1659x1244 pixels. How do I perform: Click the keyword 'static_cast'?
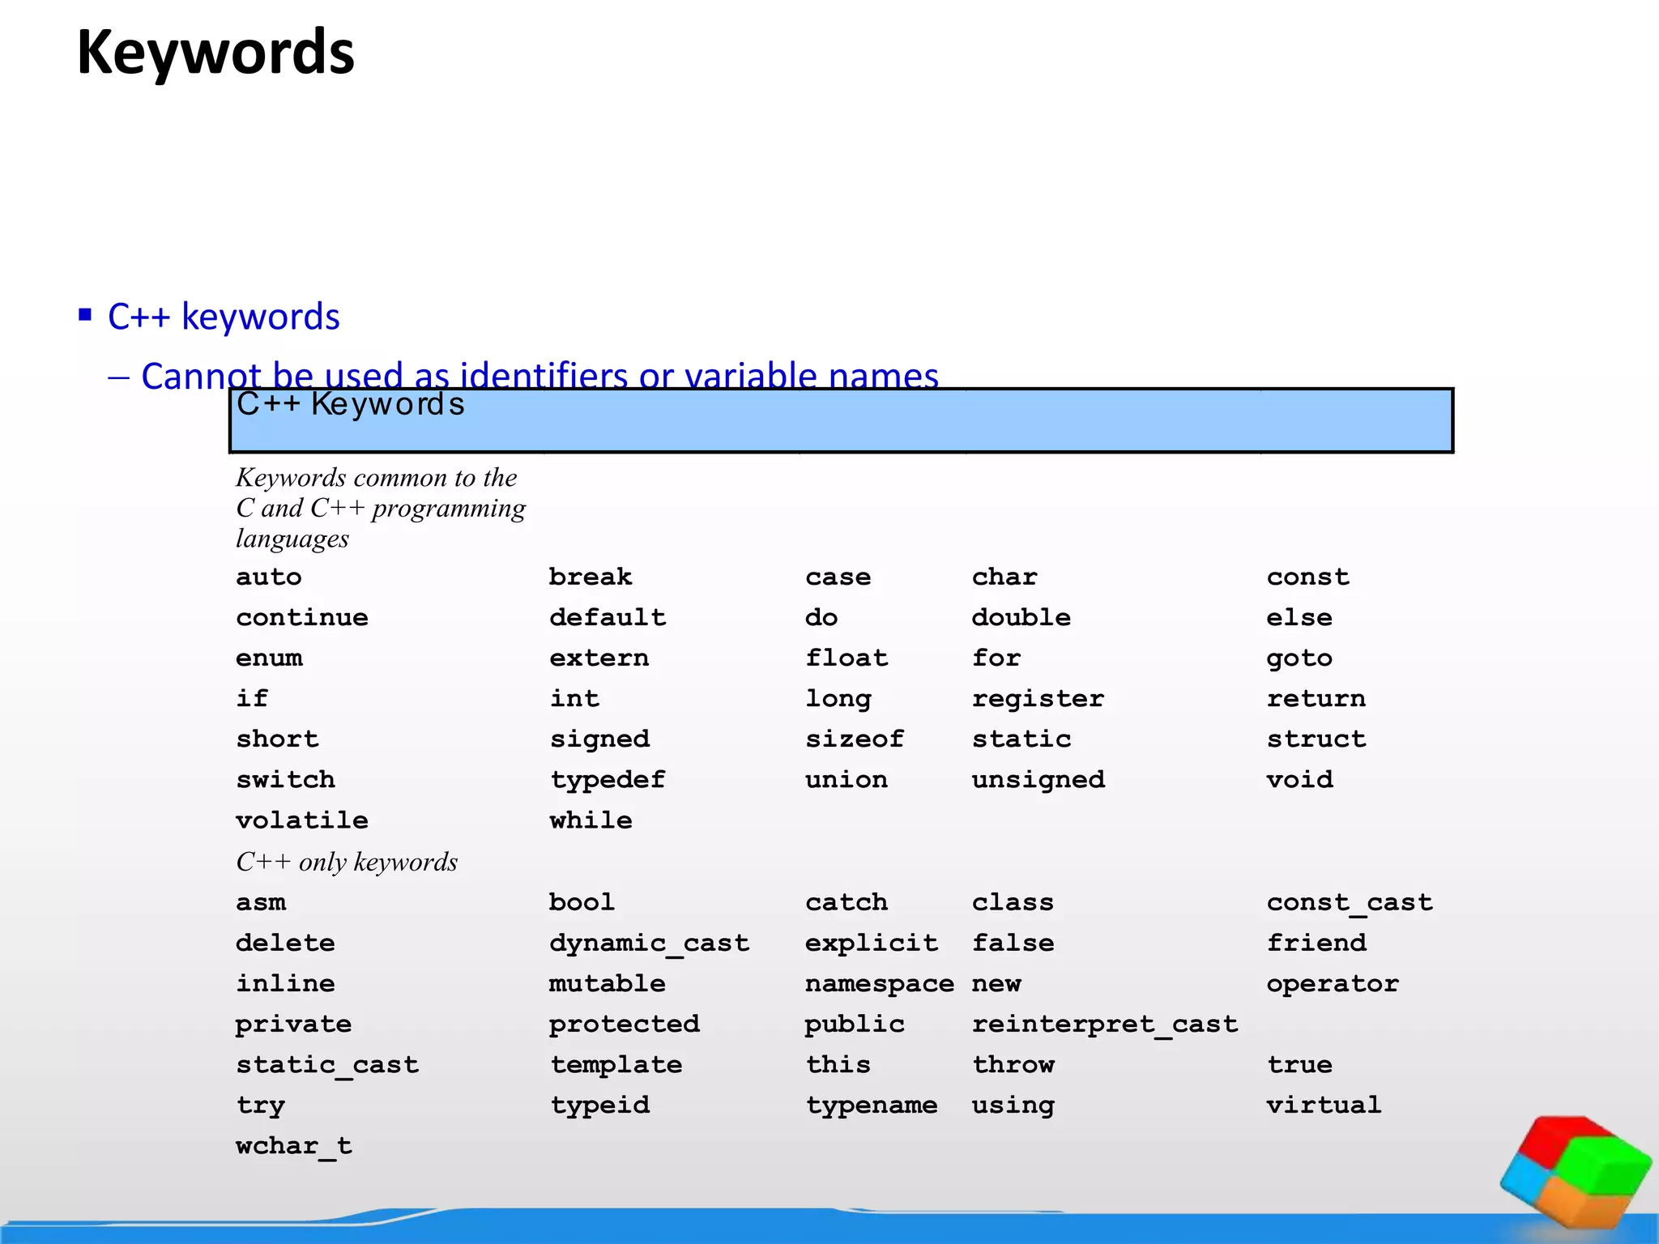[x=327, y=1066]
